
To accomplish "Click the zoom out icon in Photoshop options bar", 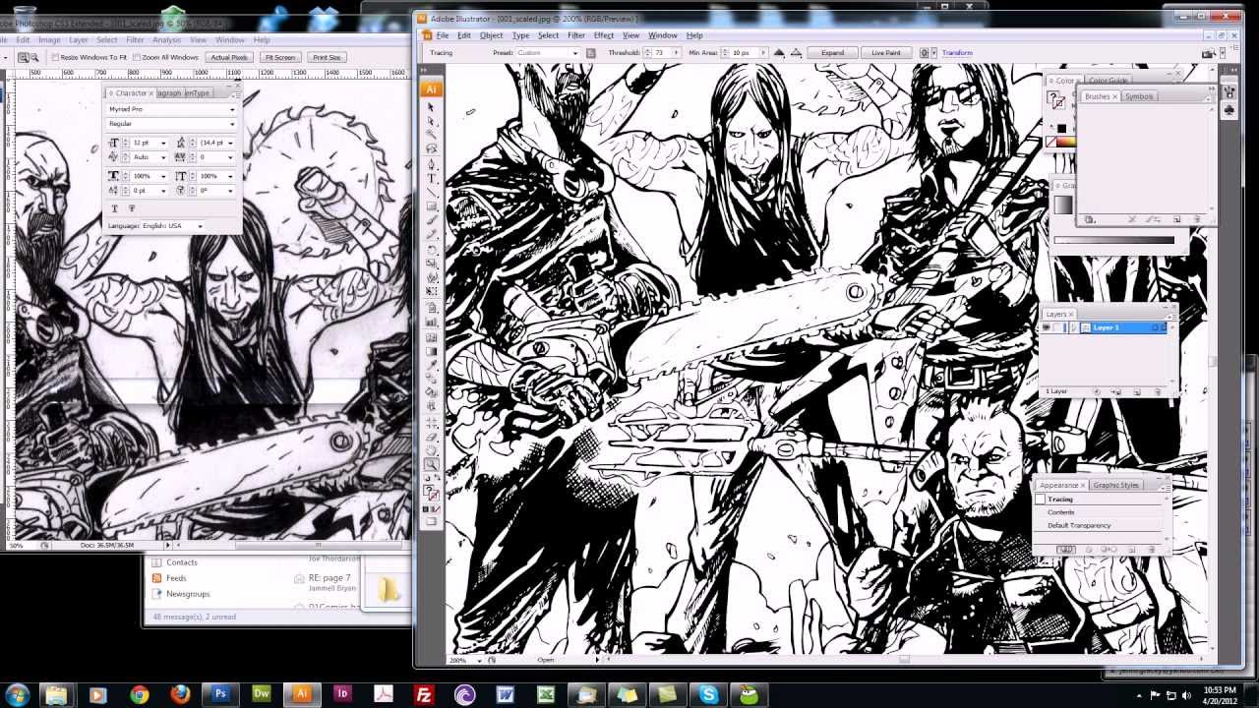I will pos(34,57).
